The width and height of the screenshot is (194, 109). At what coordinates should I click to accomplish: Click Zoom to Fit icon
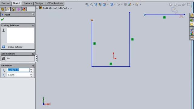87,5
